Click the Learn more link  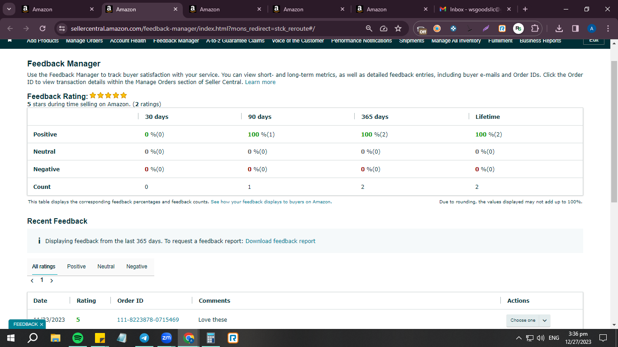tap(260, 82)
